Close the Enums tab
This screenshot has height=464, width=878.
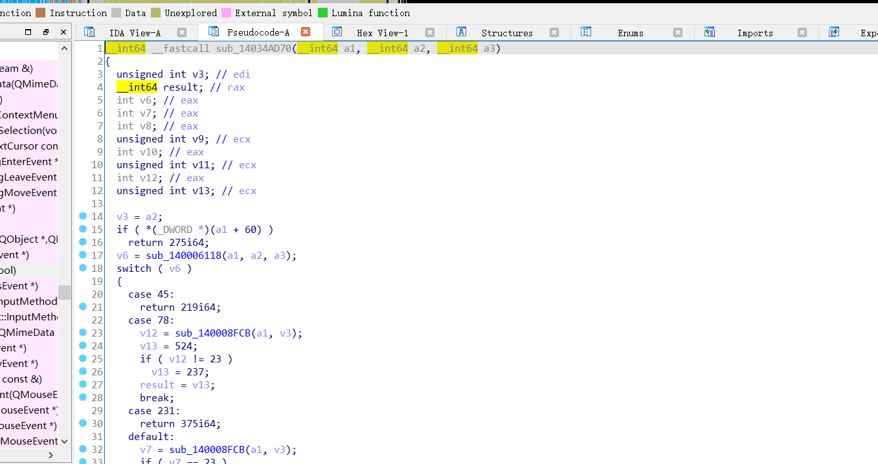point(678,32)
